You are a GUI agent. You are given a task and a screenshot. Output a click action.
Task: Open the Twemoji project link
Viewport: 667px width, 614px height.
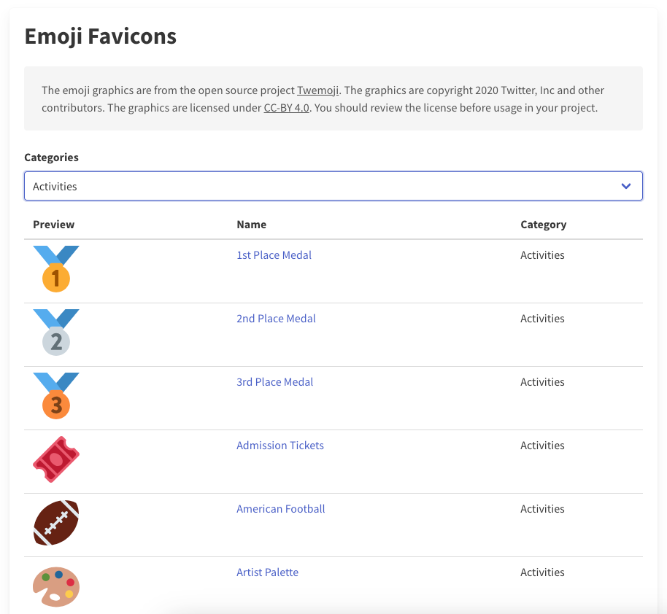[x=317, y=90]
